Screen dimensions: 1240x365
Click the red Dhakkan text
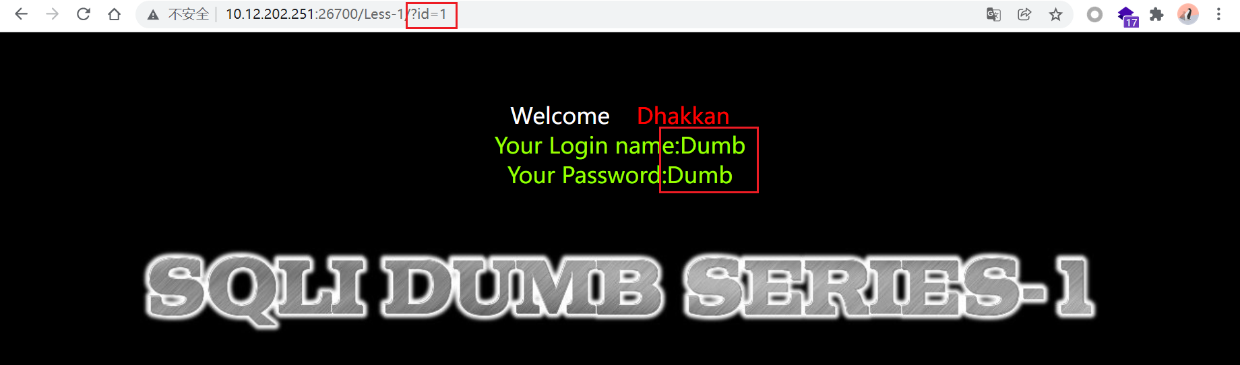[683, 116]
